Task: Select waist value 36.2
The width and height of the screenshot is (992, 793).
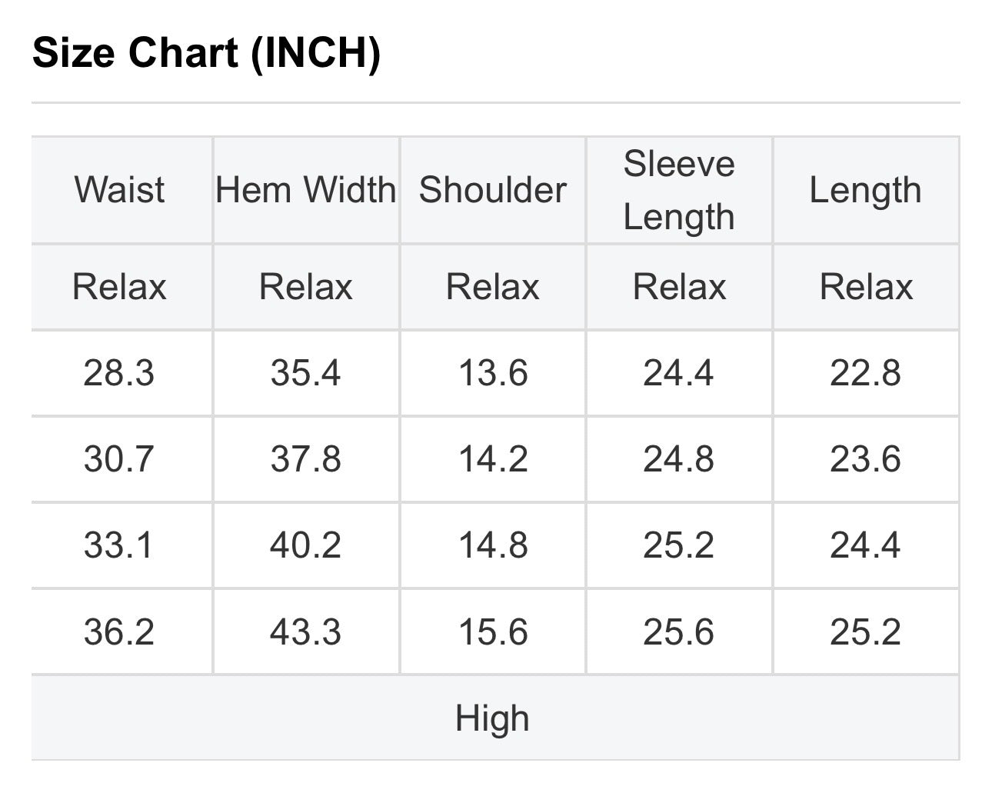Action: click(119, 632)
